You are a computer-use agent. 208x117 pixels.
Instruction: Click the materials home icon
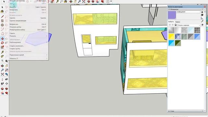click(175, 25)
